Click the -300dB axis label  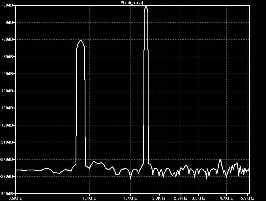click(x=7, y=194)
